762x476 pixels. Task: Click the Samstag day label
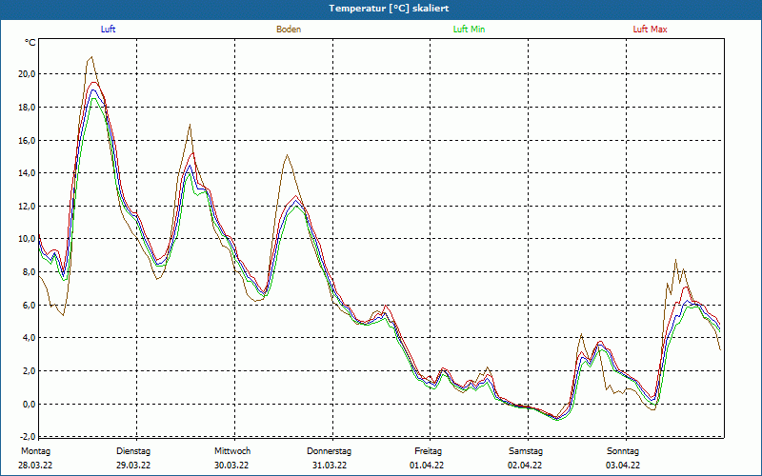tap(526, 451)
